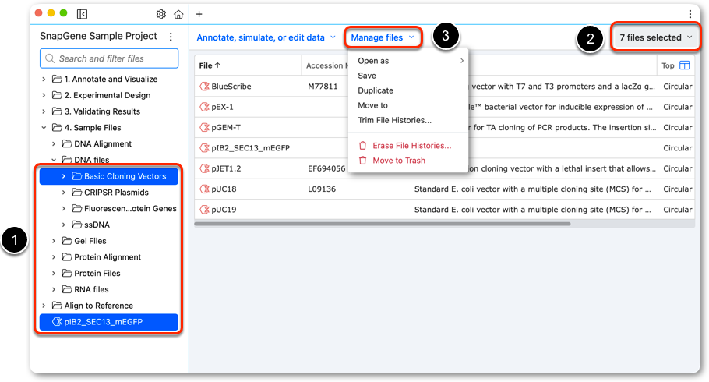Image resolution: width=709 pixels, height=382 pixels.
Task: Click the Accession column header
Action: point(327,65)
